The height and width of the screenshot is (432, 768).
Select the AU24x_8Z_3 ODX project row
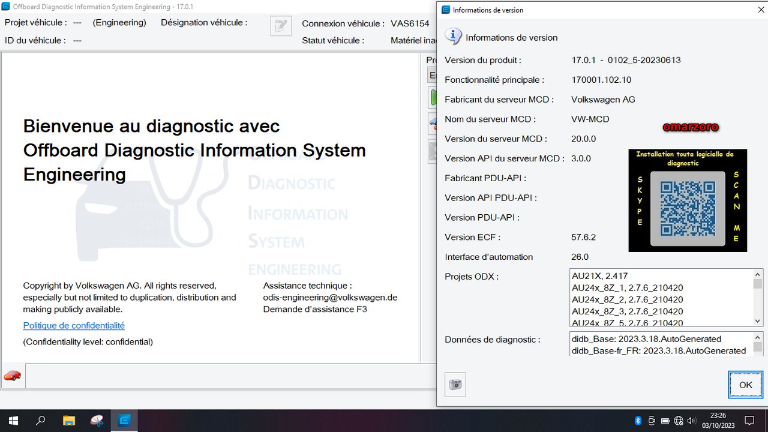[661, 311]
